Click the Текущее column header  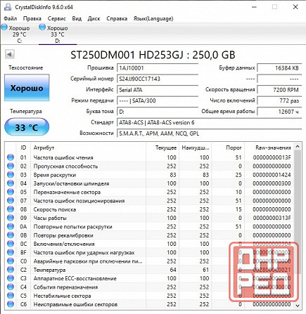click(x=162, y=148)
